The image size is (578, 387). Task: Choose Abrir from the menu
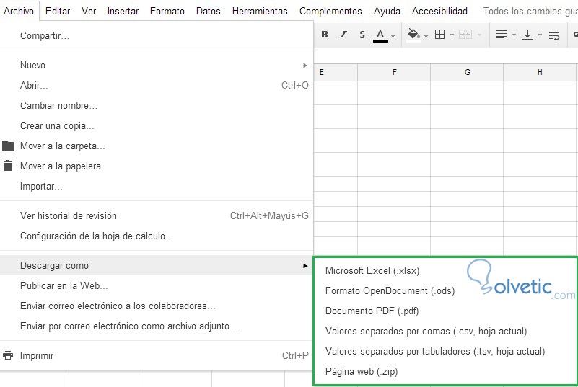click(x=157, y=86)
